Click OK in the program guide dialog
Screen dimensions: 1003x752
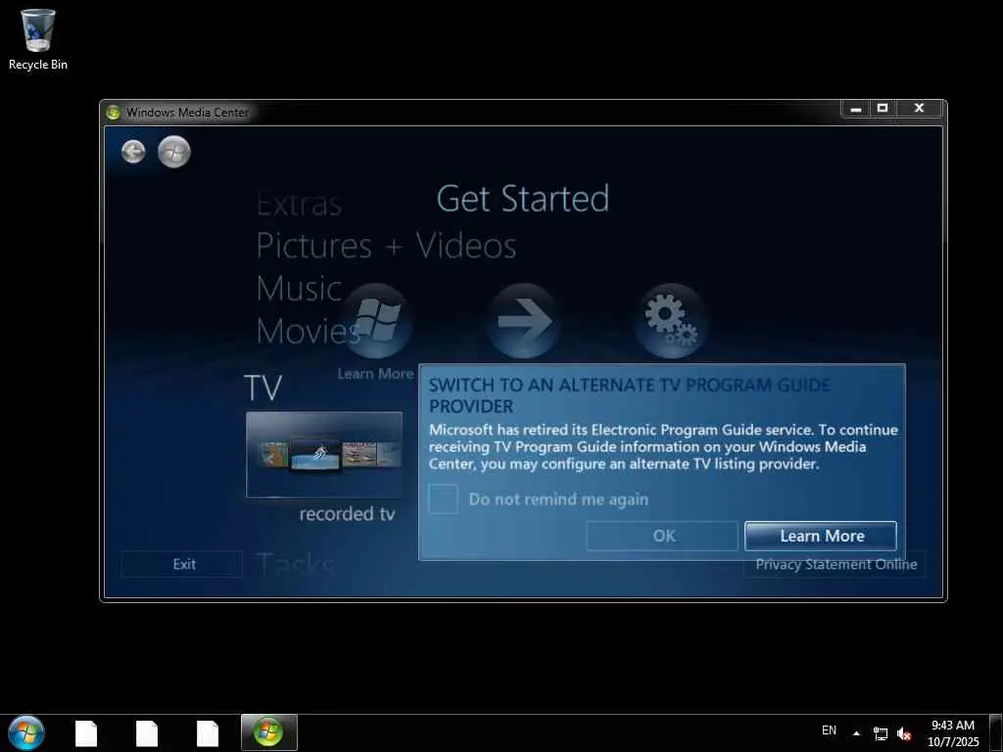(x=662, y=536)
